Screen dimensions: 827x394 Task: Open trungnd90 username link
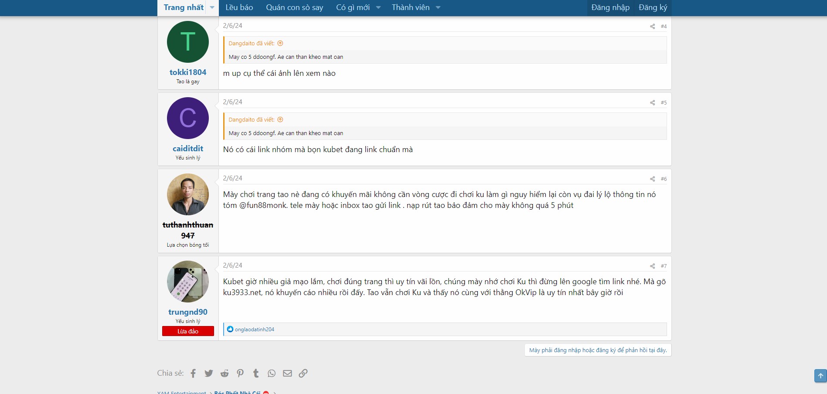tap(188, 312)
